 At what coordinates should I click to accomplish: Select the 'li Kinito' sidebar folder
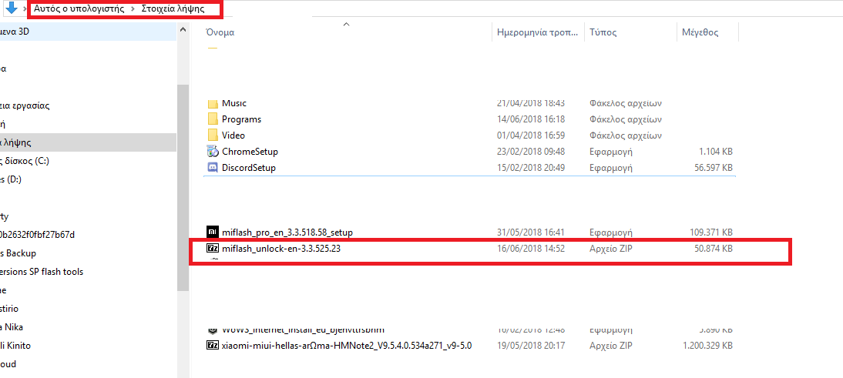(15, 345)
